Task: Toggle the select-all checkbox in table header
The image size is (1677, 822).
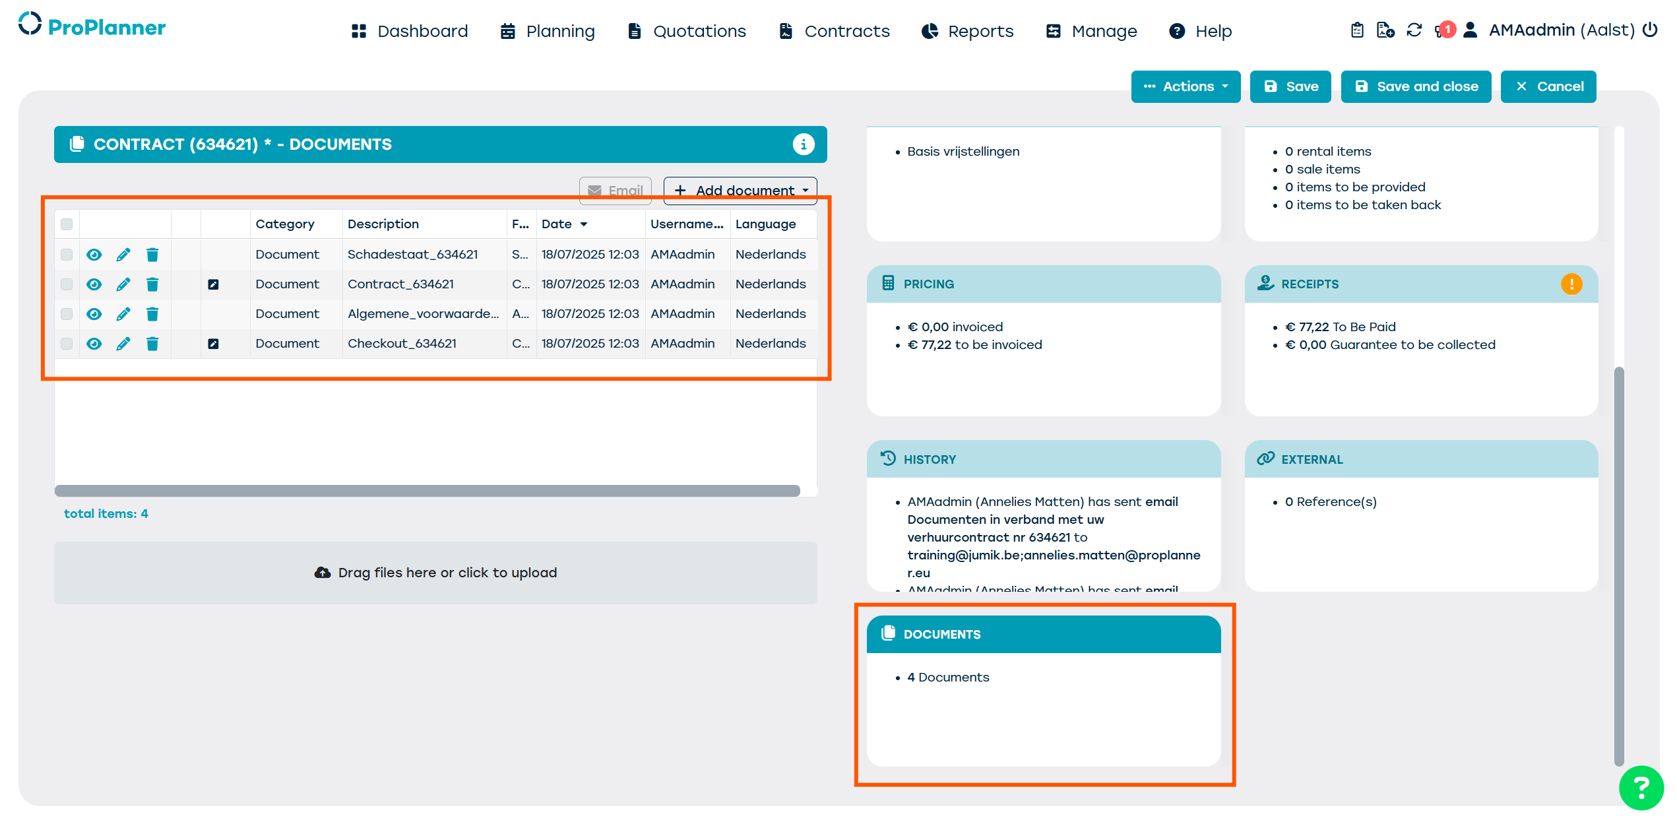Action: (67, 224)
